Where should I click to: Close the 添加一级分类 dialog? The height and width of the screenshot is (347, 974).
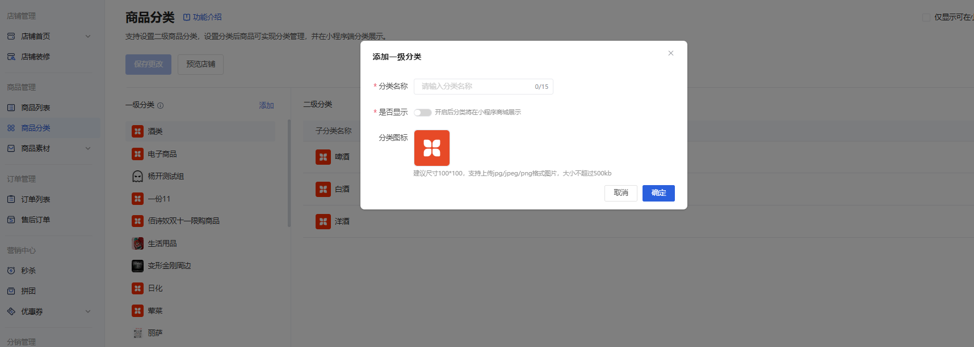(x=671, y=53)
